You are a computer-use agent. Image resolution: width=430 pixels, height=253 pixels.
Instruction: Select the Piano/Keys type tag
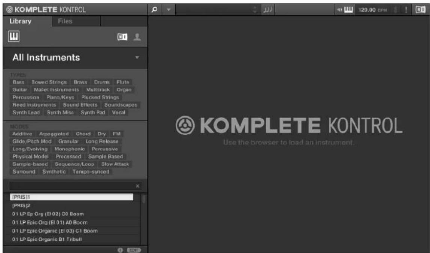tap(60, 97)
